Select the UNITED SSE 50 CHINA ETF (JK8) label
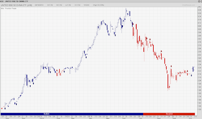The image size is (202, 119). [16, 5]
